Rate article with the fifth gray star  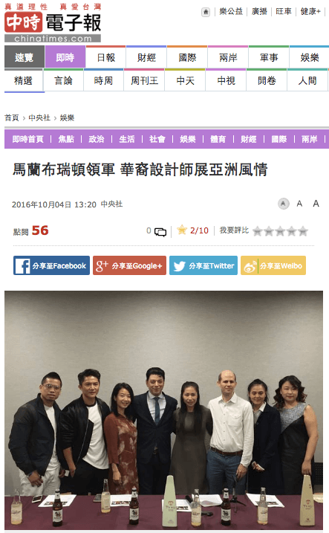coord(303,231)
